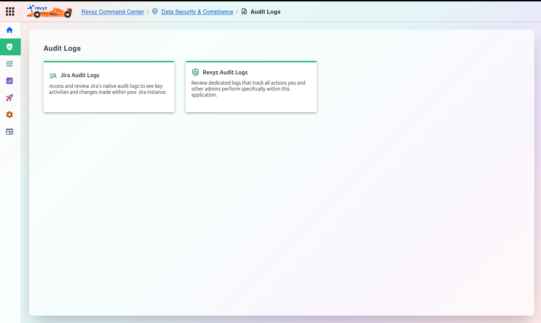This screenshot has width=541, height=323.
Task: Open the Revyz Audit Logs card title
Action: point(225,72)
